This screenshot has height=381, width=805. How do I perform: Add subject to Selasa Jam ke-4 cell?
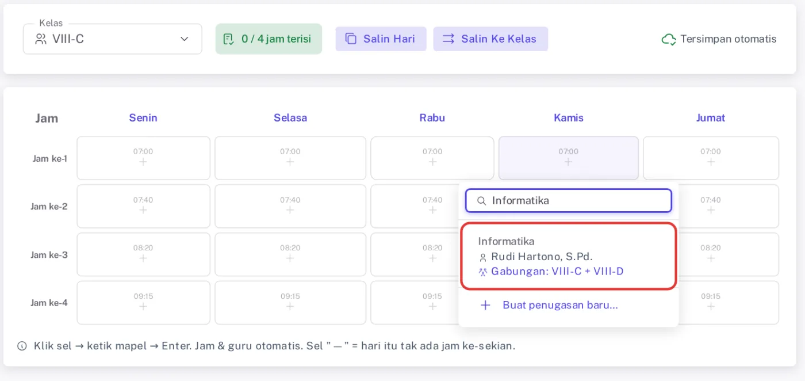click(x=290, y=303)
